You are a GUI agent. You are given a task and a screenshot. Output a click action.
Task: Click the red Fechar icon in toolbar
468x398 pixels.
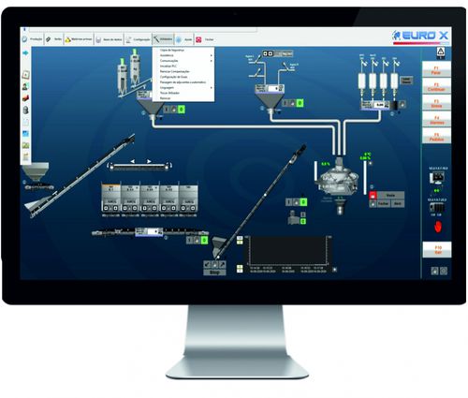point(198,39)
